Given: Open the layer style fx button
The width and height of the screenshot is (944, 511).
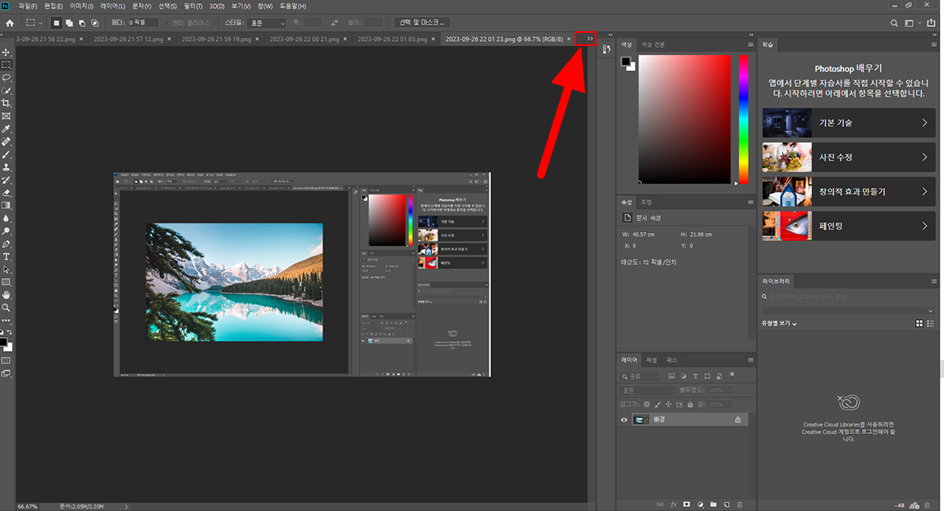Looking at the screenshot, I should [674, 504].
